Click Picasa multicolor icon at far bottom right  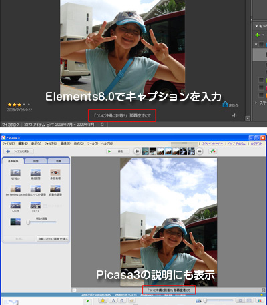coord(260,301)
